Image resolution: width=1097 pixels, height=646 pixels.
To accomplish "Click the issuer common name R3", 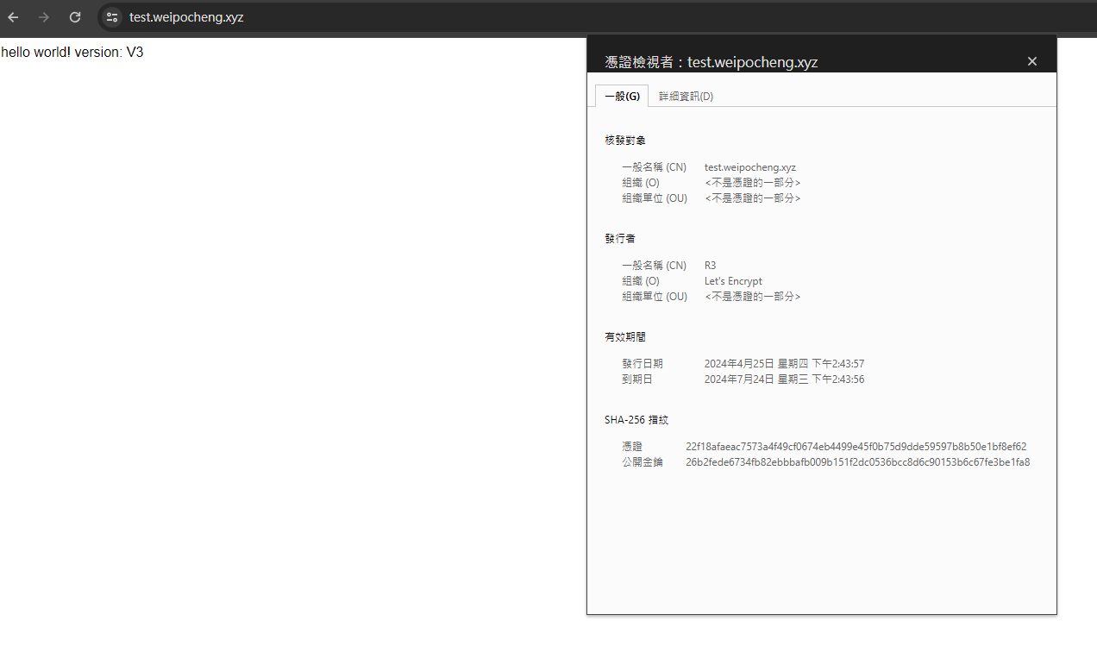I will pos(710,266).
